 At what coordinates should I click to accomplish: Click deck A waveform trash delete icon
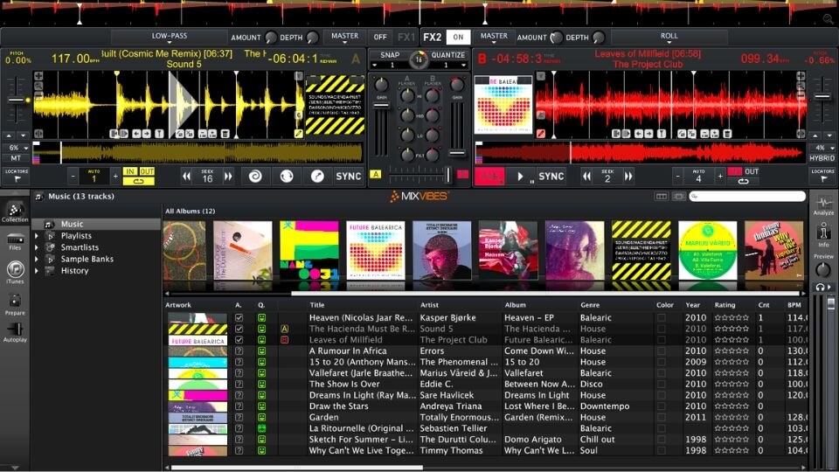coord(225,133)
